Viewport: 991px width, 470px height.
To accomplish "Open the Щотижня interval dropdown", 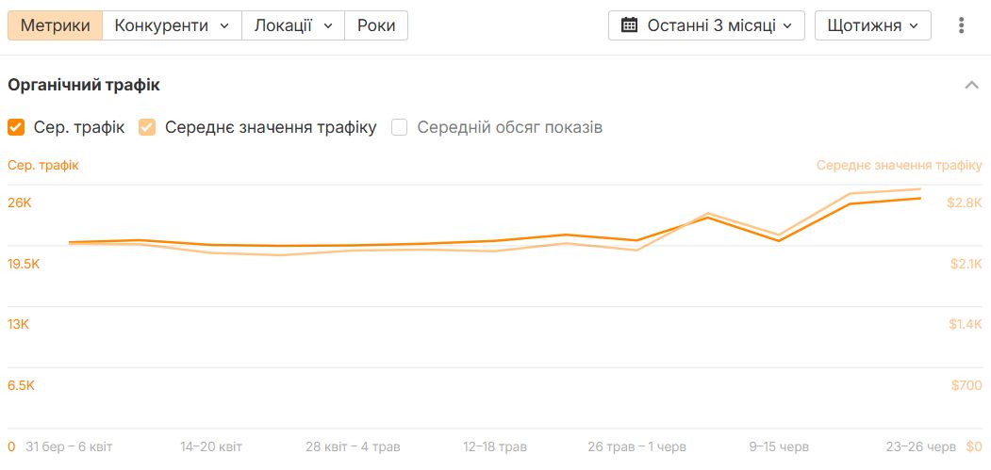I will (x=872, y=25).
